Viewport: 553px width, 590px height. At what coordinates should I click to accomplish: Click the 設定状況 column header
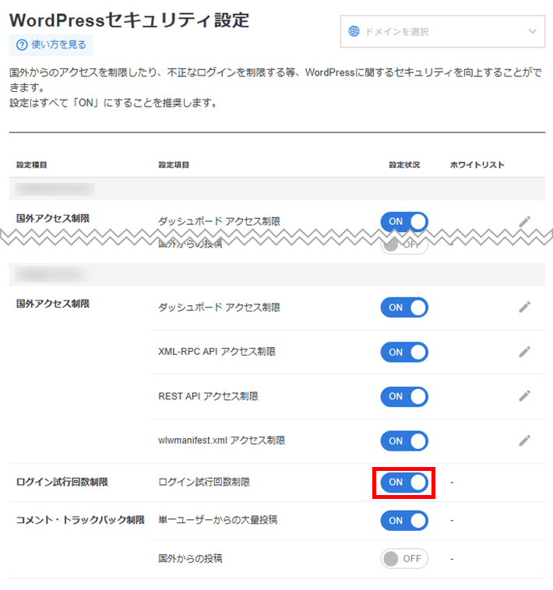tap(404, 165)
